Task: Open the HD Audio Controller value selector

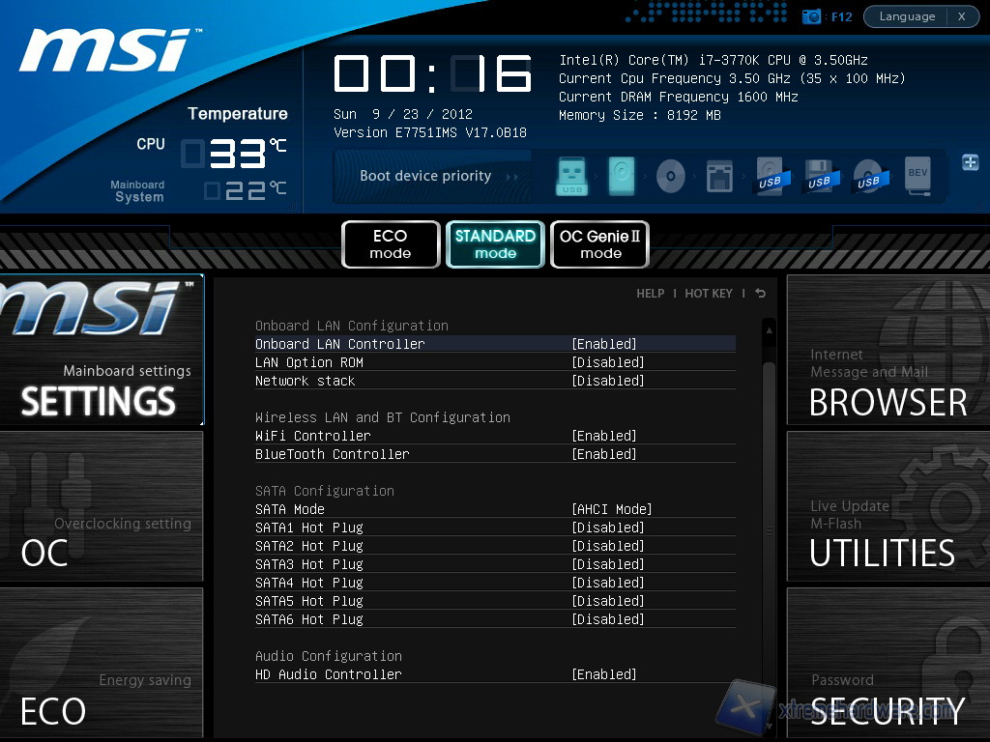Action: tap(604, 674)
